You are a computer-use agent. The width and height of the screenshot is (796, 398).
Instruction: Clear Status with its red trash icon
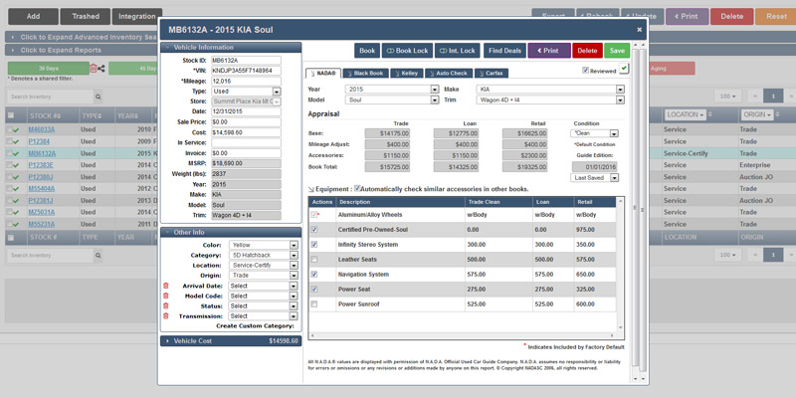165,306
